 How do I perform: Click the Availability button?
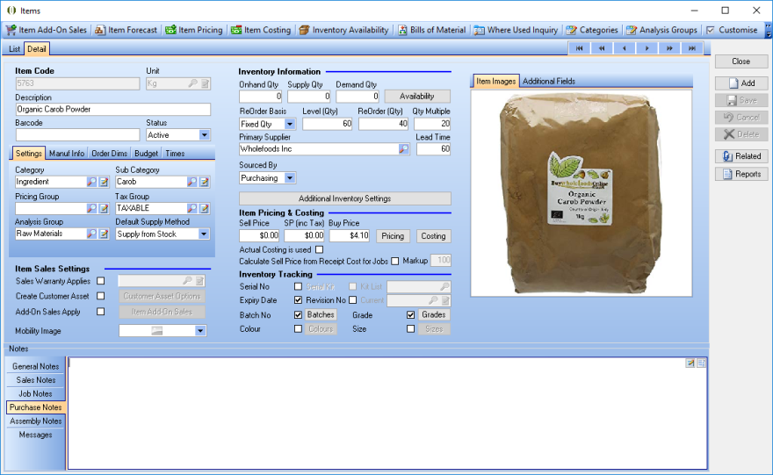pos(417,96)
